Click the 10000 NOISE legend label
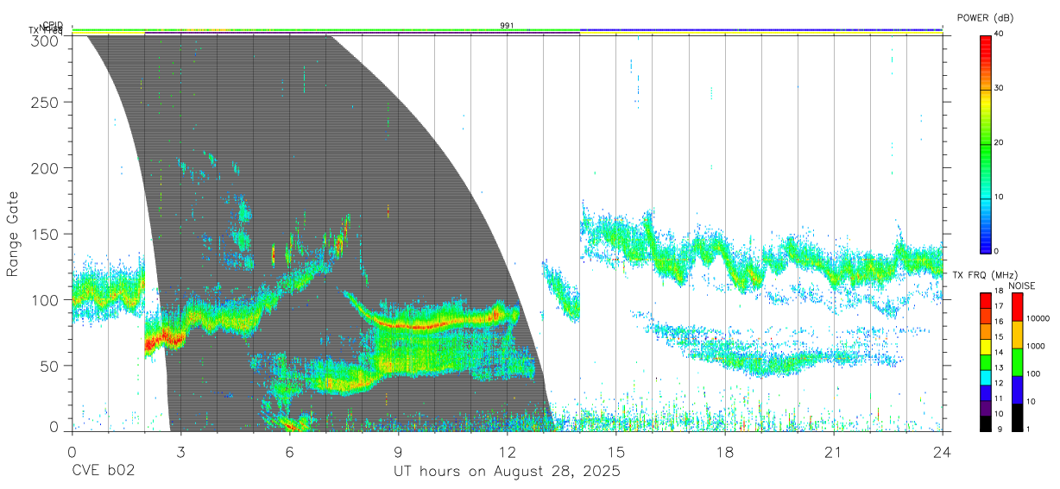Screen dimensions: 1060x489 point(1038,318)
